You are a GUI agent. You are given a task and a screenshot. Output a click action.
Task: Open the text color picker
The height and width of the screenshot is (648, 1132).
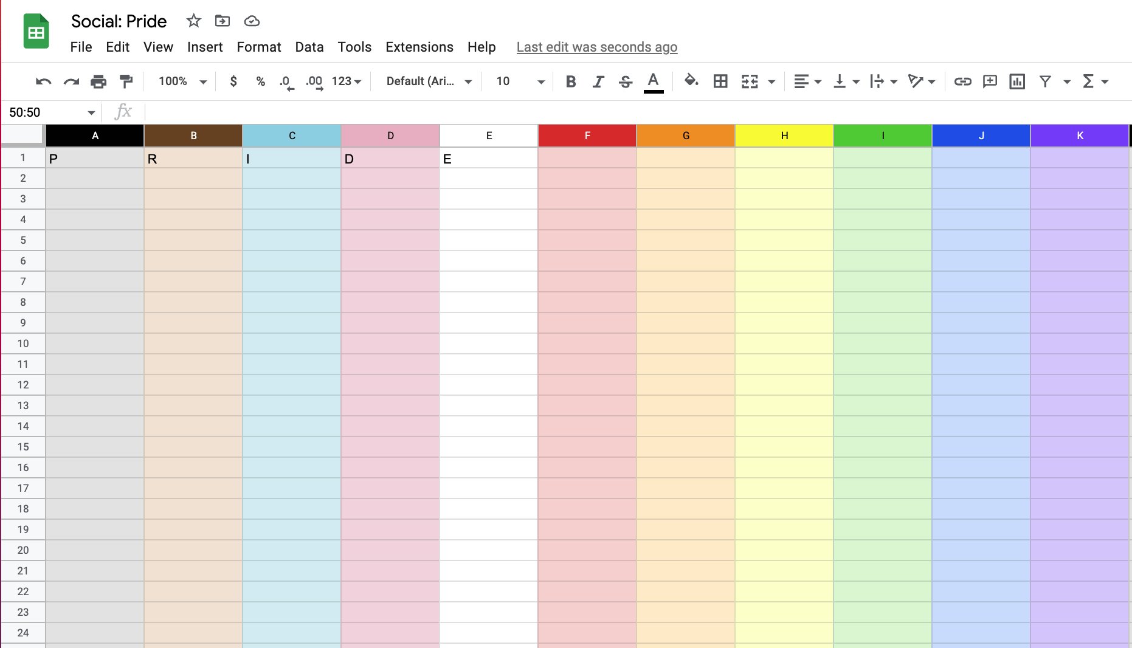[653, 81]
